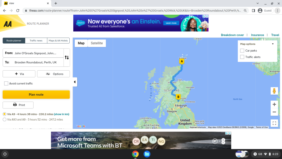
Task: Click the Plan route button
Action: tap(36, 95)
